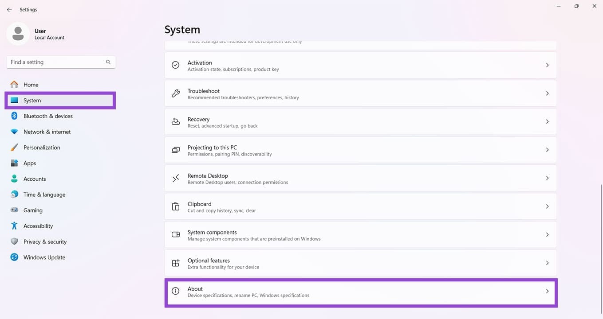Open the Personalization settings section
The height and width of the screenshot is (319, 603).
41,148
